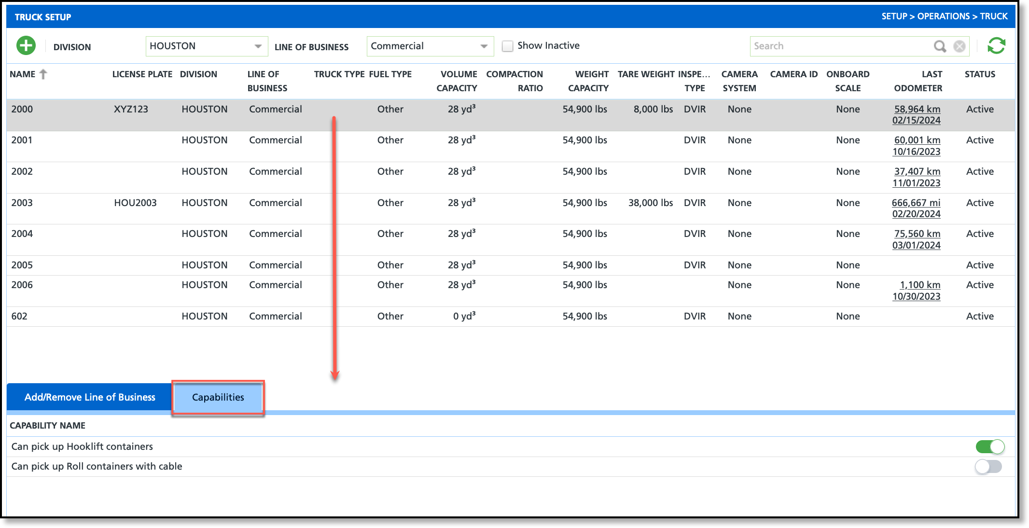
Task: Switch to the Capabilities tab
Action: pos(218,397)
